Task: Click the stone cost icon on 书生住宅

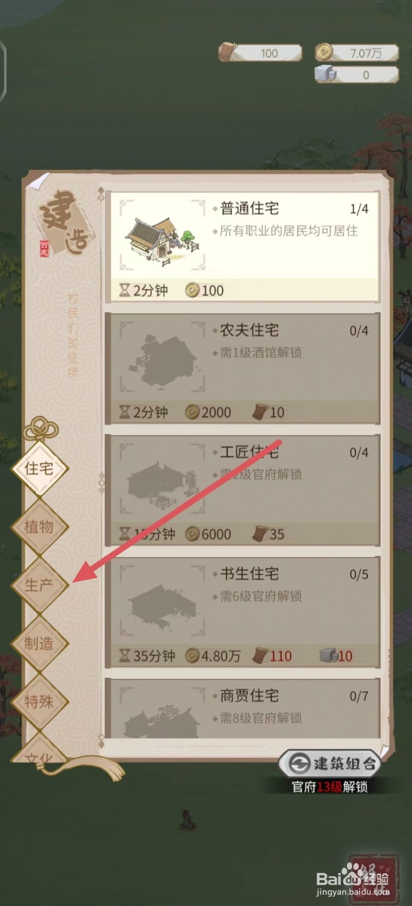Action: point(328,656)
